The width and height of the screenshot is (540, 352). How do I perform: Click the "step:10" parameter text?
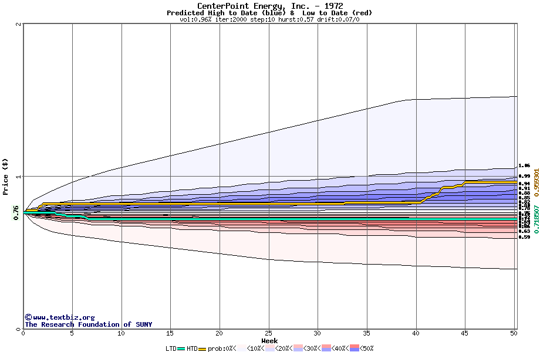(262, 19)
